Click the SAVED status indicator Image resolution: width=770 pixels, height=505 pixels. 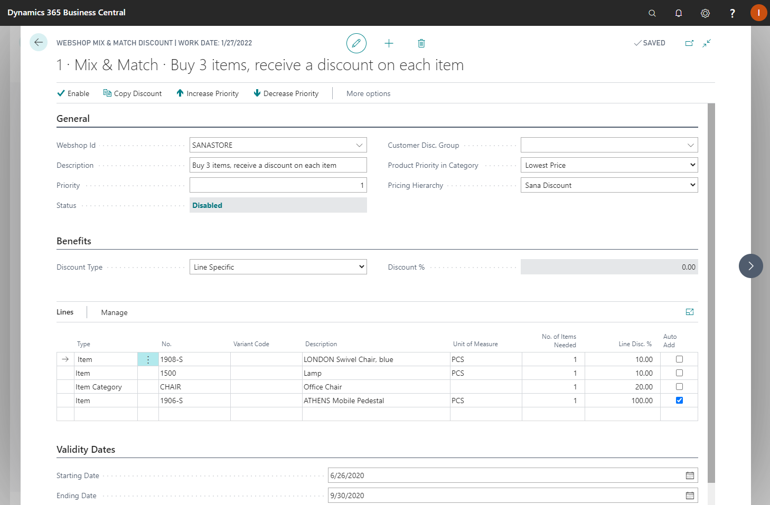point(650,43)
